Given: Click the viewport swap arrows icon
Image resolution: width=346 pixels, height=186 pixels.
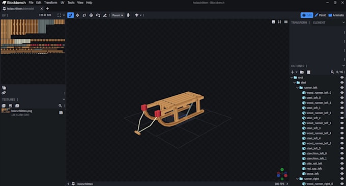Looking at the screenshot, I should [x=279, y=22].
